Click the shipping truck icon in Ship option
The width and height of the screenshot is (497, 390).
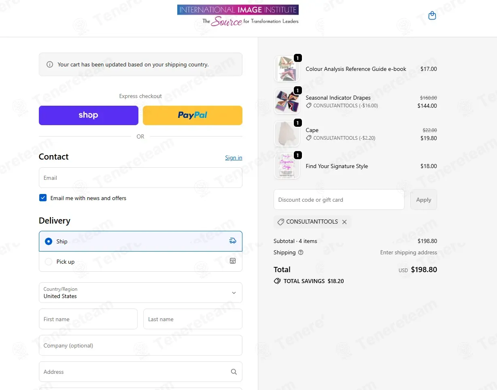pyautogui.click(x=233, y=241)
